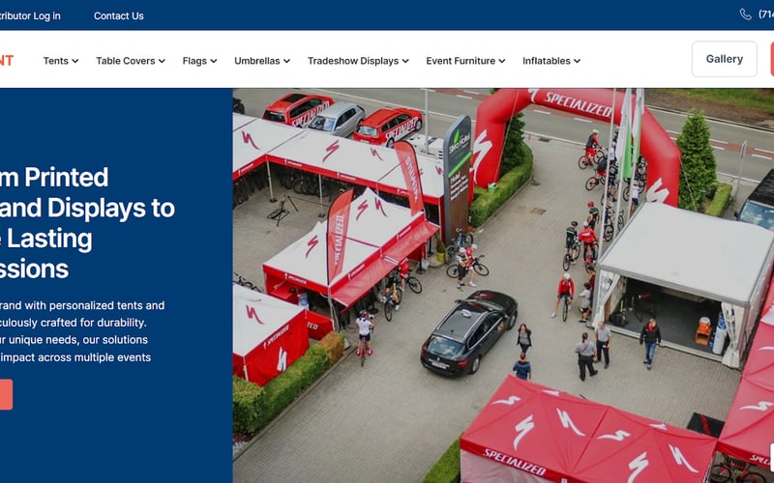774x483 pixels.
Task: Open the Gallery button
Action: coord(724,59)
